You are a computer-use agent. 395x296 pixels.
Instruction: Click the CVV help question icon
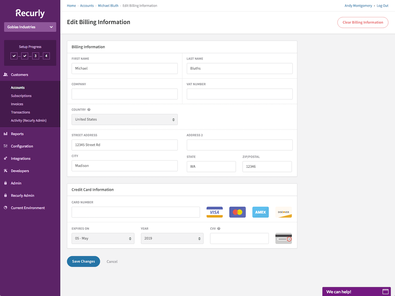pyautogui.click(x=219, y=229)
